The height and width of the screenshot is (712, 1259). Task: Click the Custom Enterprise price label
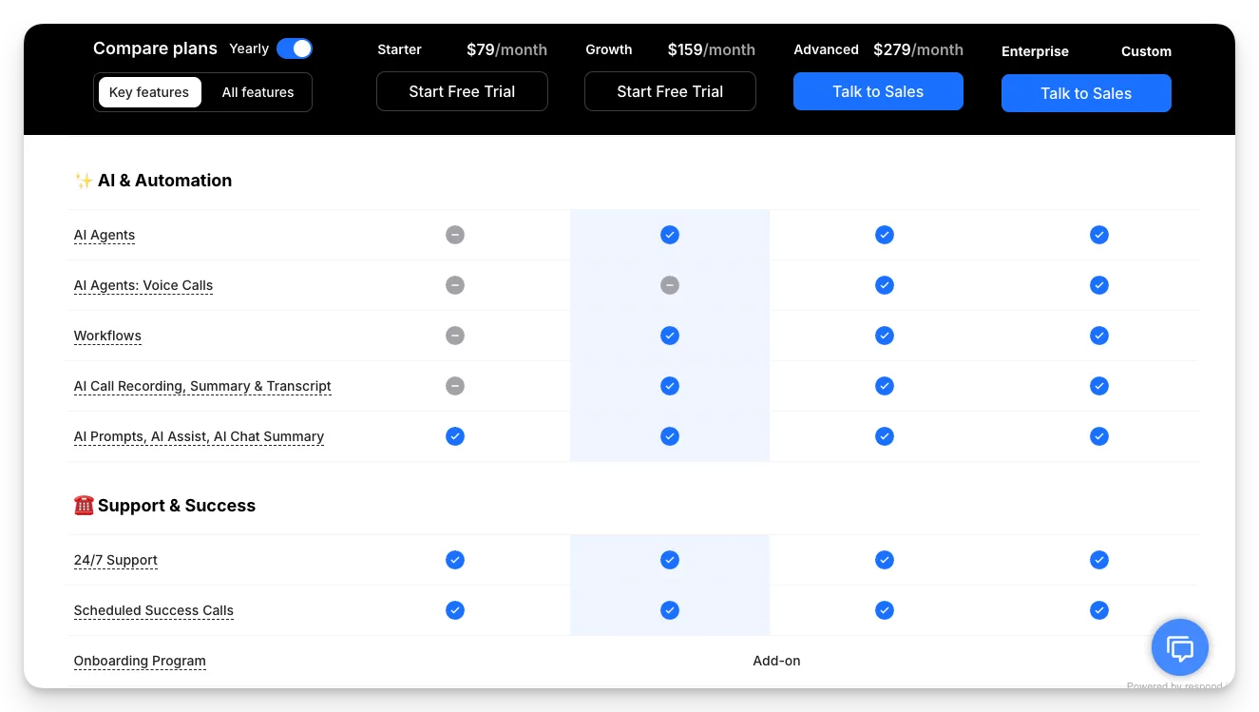pyautogui.click(x=1146, y=51)
